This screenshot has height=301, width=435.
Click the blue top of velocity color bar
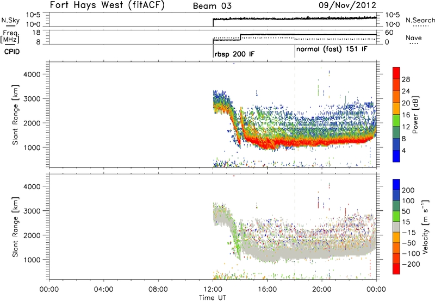(396, 185)
